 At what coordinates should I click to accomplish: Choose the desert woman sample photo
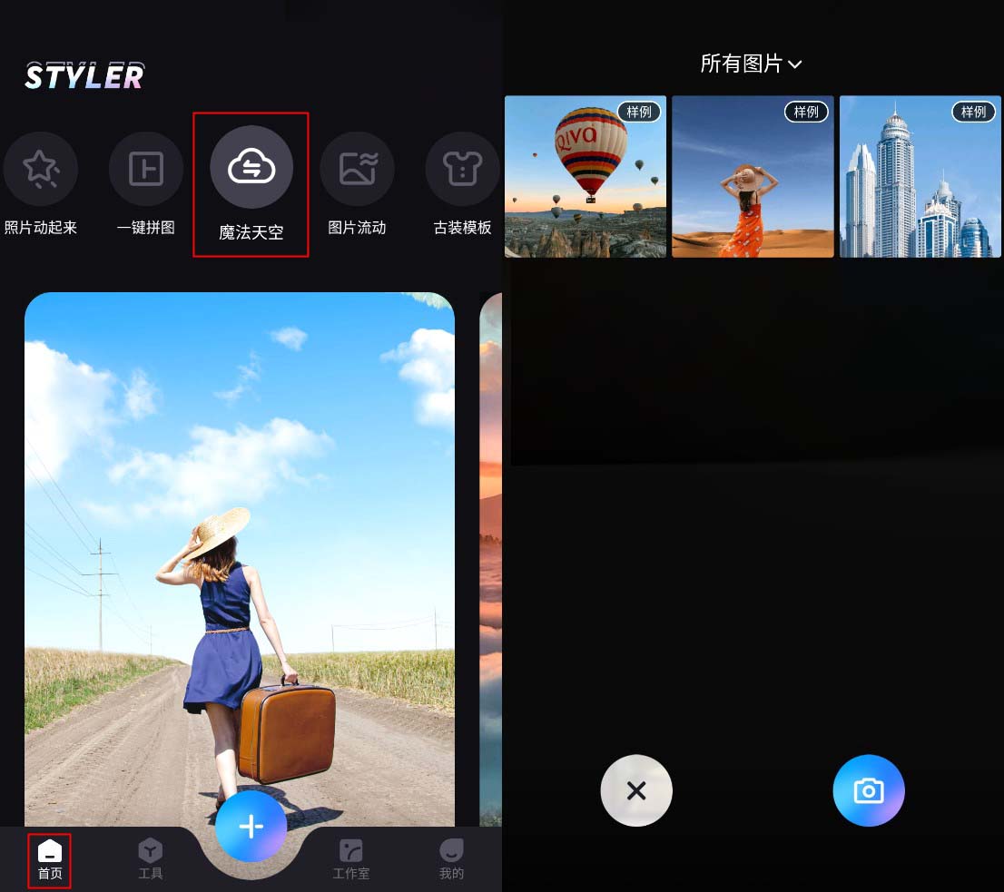coord(753,177)
